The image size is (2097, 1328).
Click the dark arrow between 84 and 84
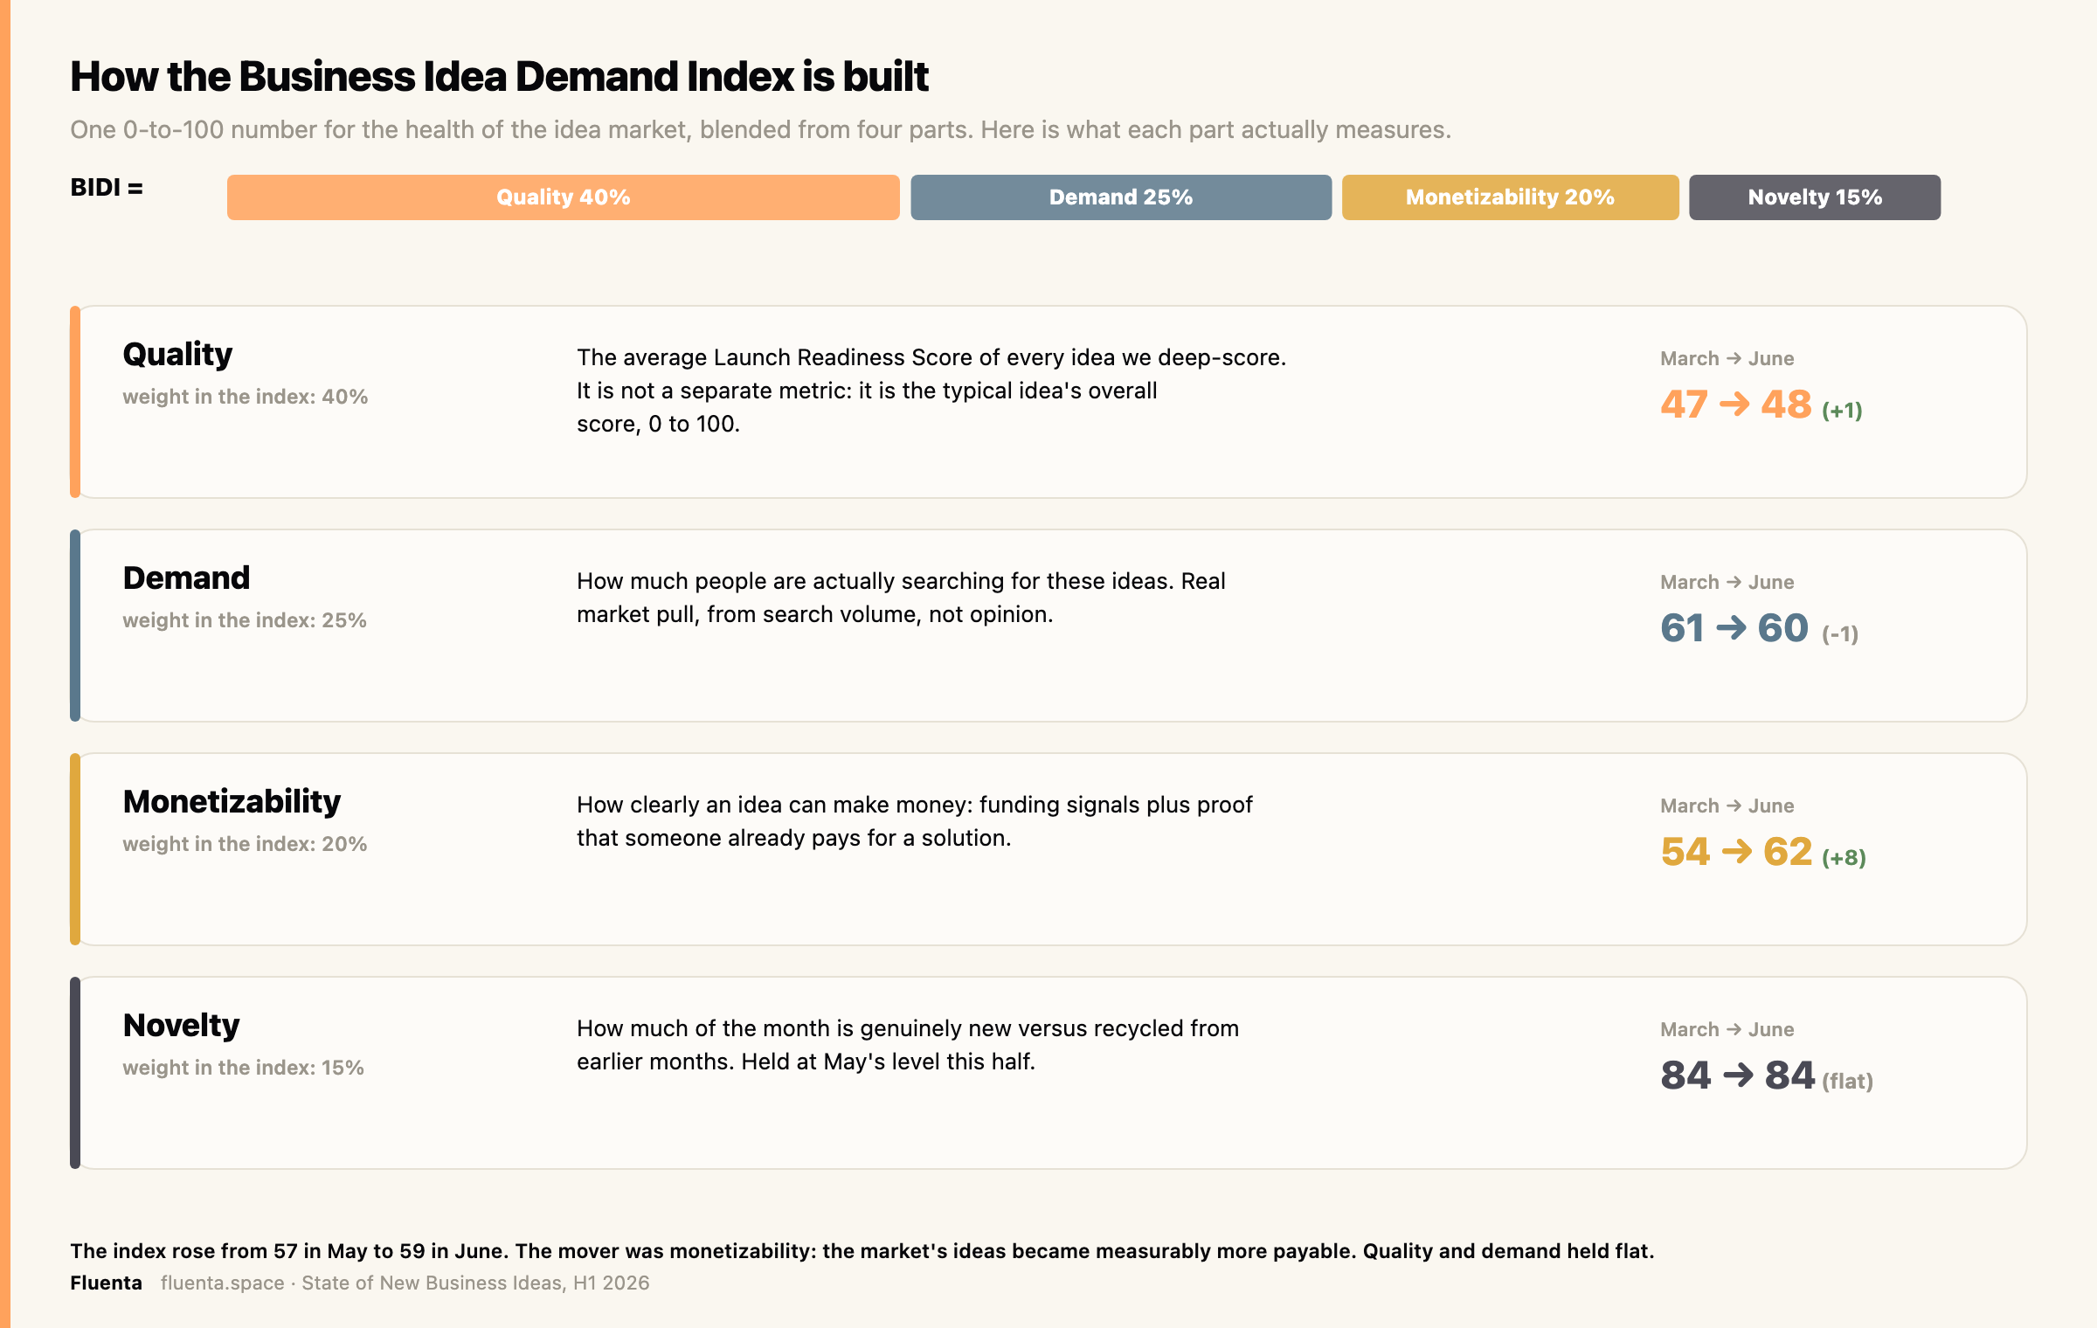[x=1738, y=1076]
